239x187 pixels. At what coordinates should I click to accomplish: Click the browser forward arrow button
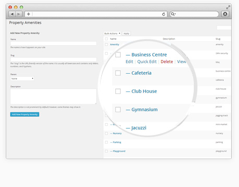(19, 14)
